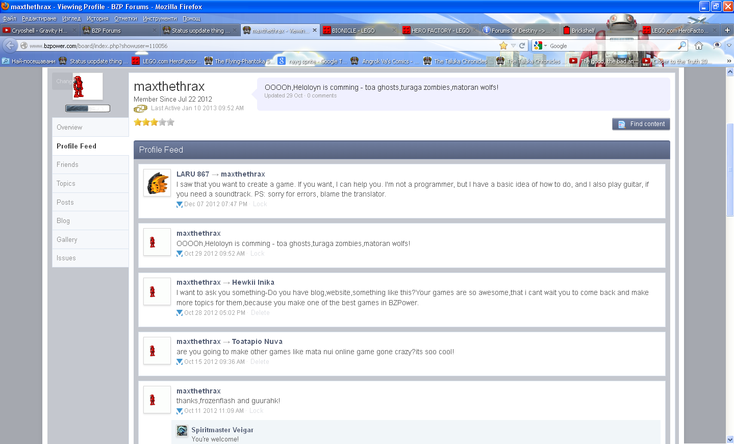Open the Изглед menu
The width and height of the screenshot is (734, 444).
[71, 18]
